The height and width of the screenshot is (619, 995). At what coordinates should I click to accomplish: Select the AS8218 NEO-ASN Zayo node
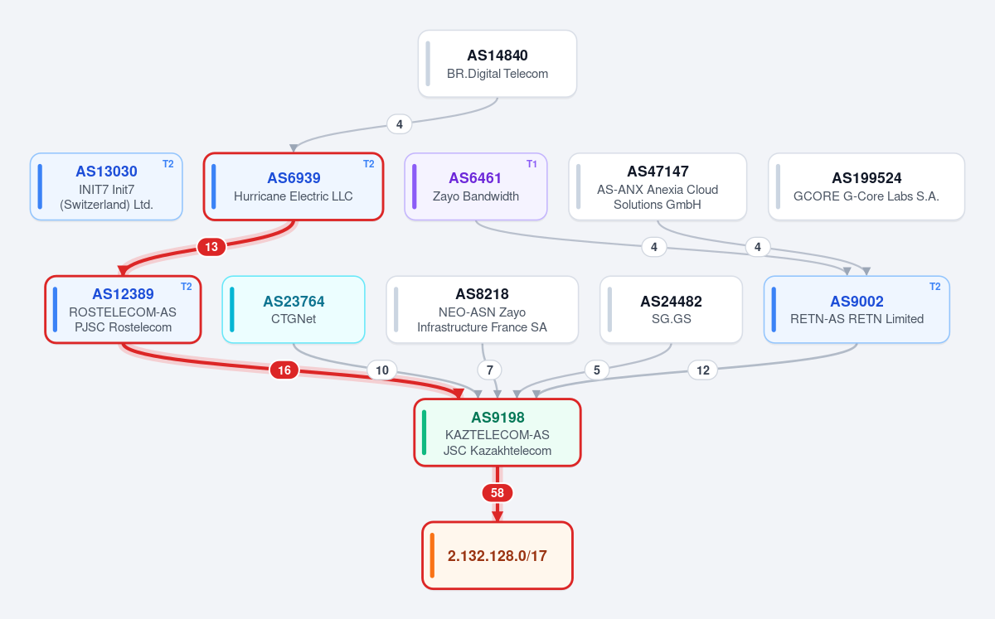coord(482,309)
